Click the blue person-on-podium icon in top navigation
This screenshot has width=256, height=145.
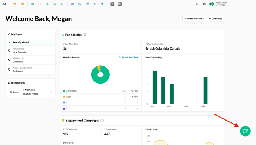pos(102,4)
